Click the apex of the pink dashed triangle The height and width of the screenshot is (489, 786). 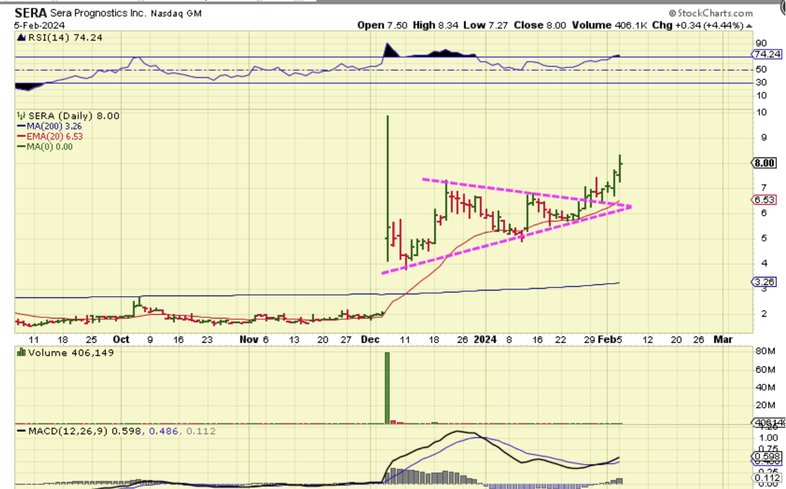click(630, 207)
